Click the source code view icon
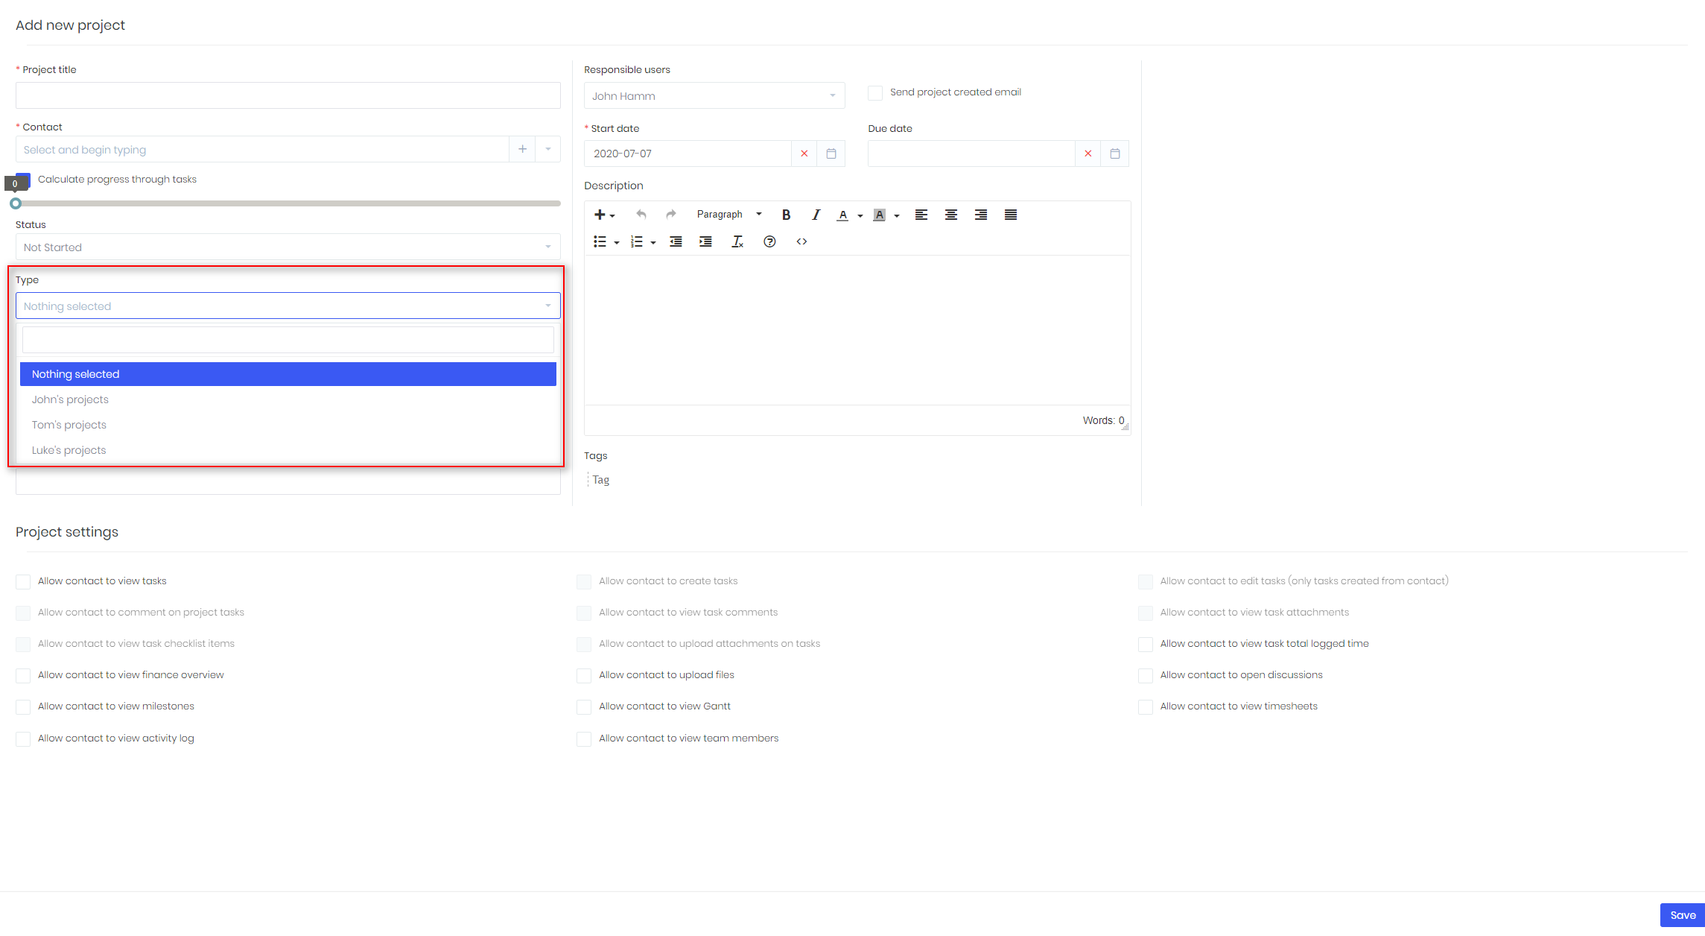This screenshot has width=1705, height=936. click(801, 241)
